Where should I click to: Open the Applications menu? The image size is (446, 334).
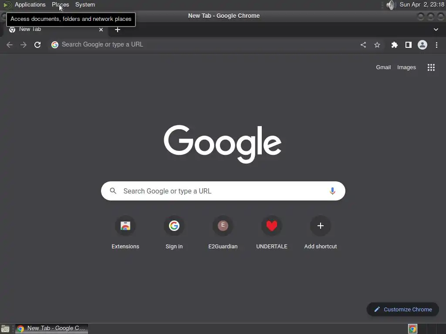[x=30, y=4]
